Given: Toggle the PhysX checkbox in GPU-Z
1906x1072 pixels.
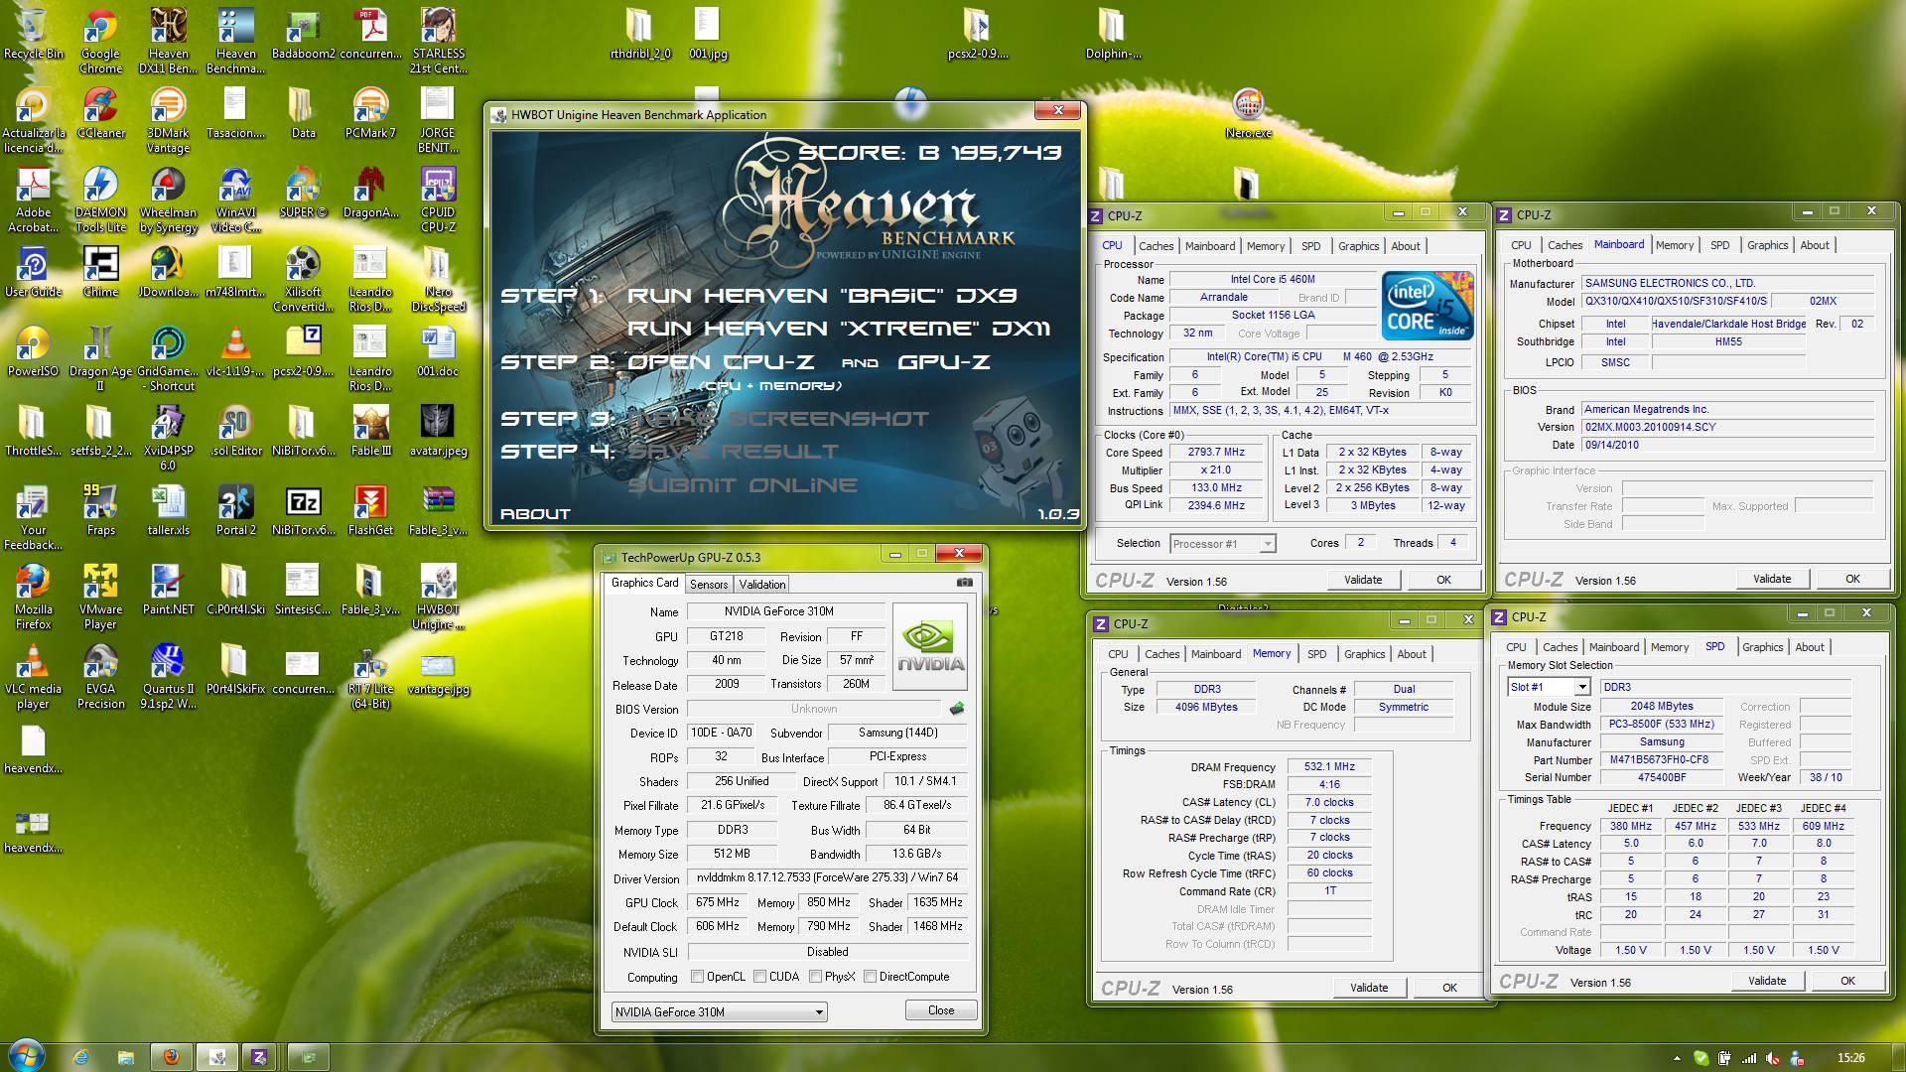Looking at the screenshot, I should point(815,977).
